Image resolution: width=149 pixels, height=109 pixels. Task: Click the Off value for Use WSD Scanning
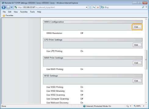coord(82,95)
